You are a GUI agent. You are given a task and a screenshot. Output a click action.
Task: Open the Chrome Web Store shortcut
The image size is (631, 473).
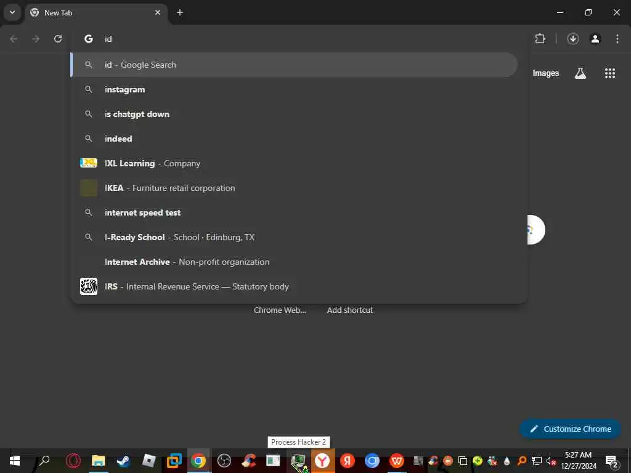click(x=280, y=310)
